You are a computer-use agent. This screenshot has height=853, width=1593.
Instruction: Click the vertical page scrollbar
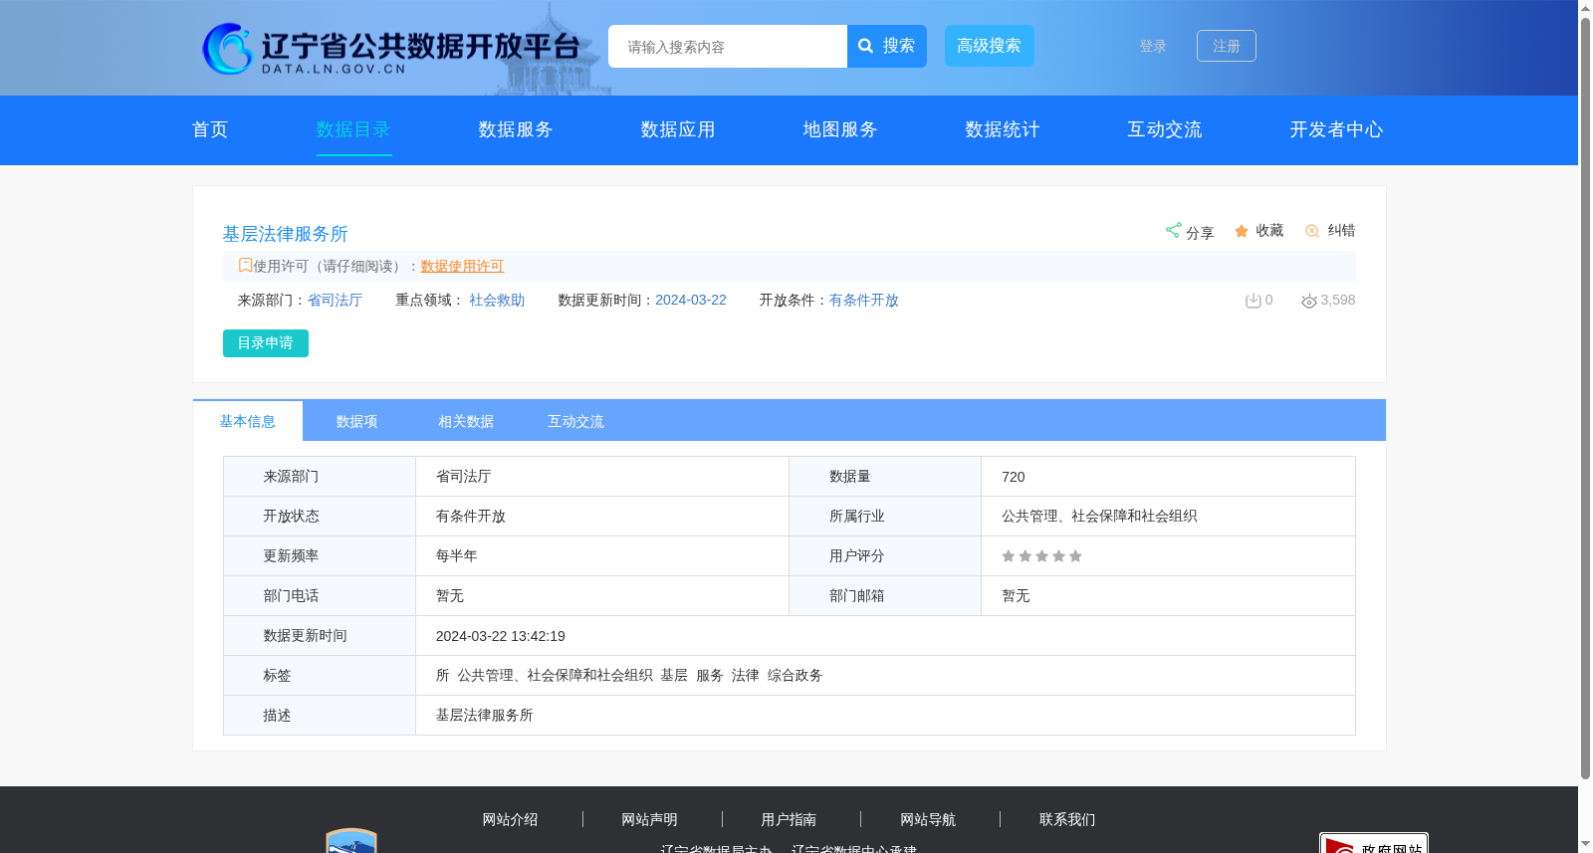1585,398
